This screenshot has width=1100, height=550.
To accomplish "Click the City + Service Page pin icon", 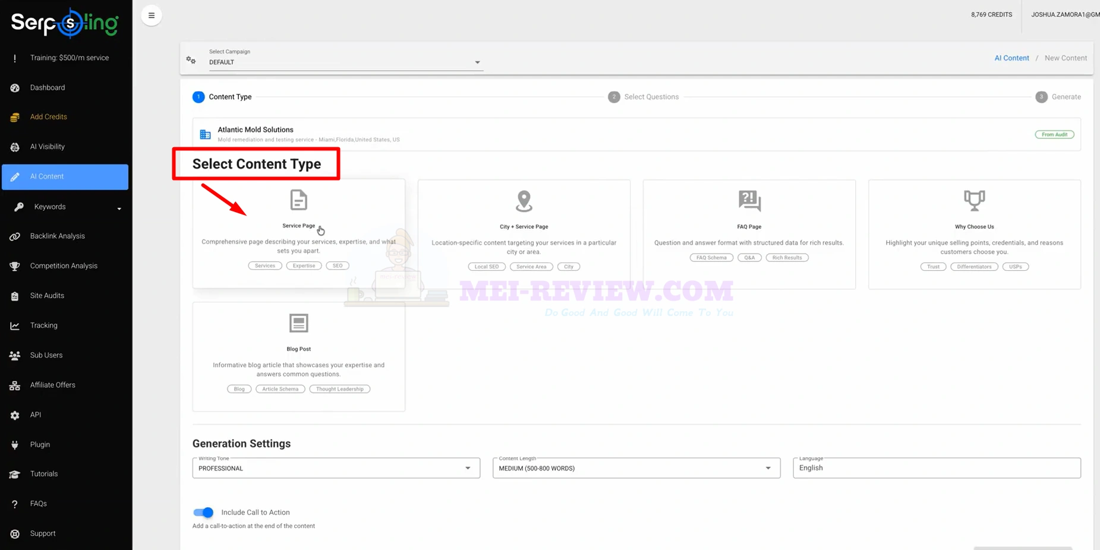I will click(524, 201).
